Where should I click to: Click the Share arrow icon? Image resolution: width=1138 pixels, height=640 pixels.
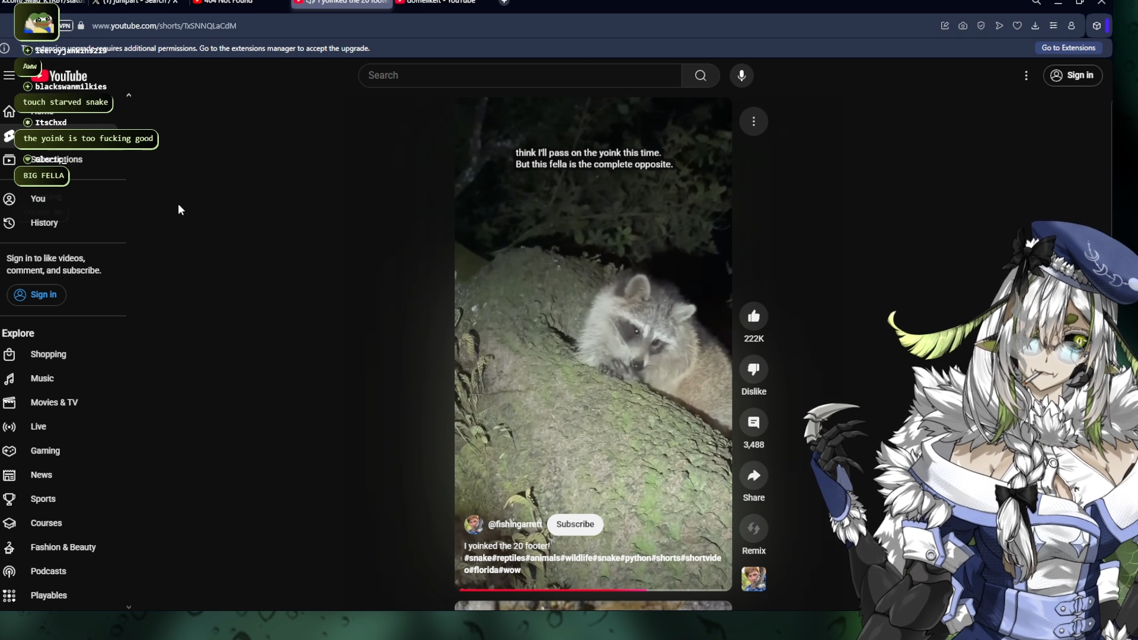pos(753,476)
